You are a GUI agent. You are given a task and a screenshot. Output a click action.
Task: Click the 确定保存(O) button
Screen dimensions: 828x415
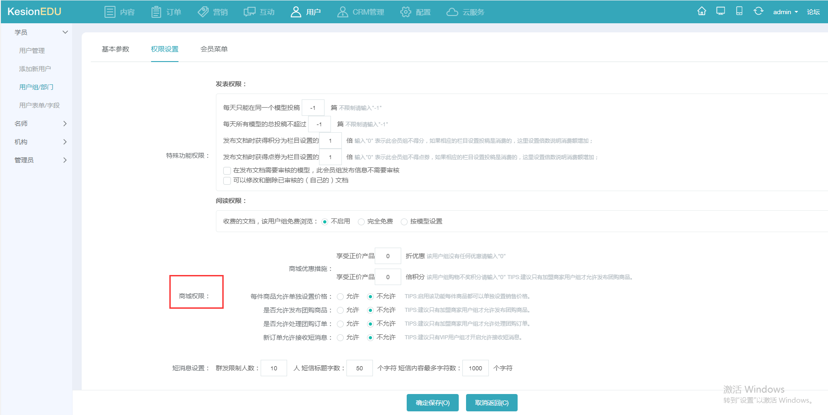pos(433,403)
